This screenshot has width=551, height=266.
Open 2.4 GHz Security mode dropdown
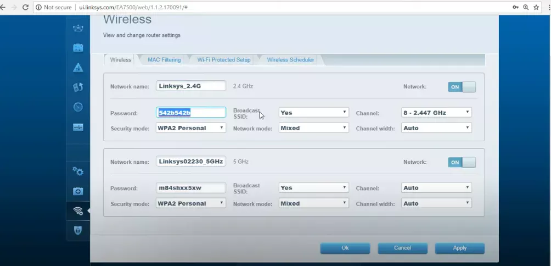coord(191,128)
